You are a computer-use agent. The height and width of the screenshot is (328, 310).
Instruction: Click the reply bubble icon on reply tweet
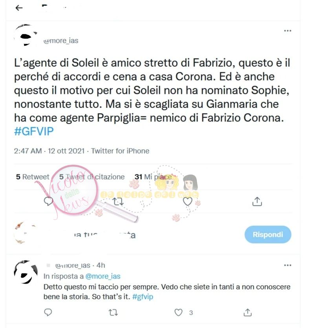48,312
